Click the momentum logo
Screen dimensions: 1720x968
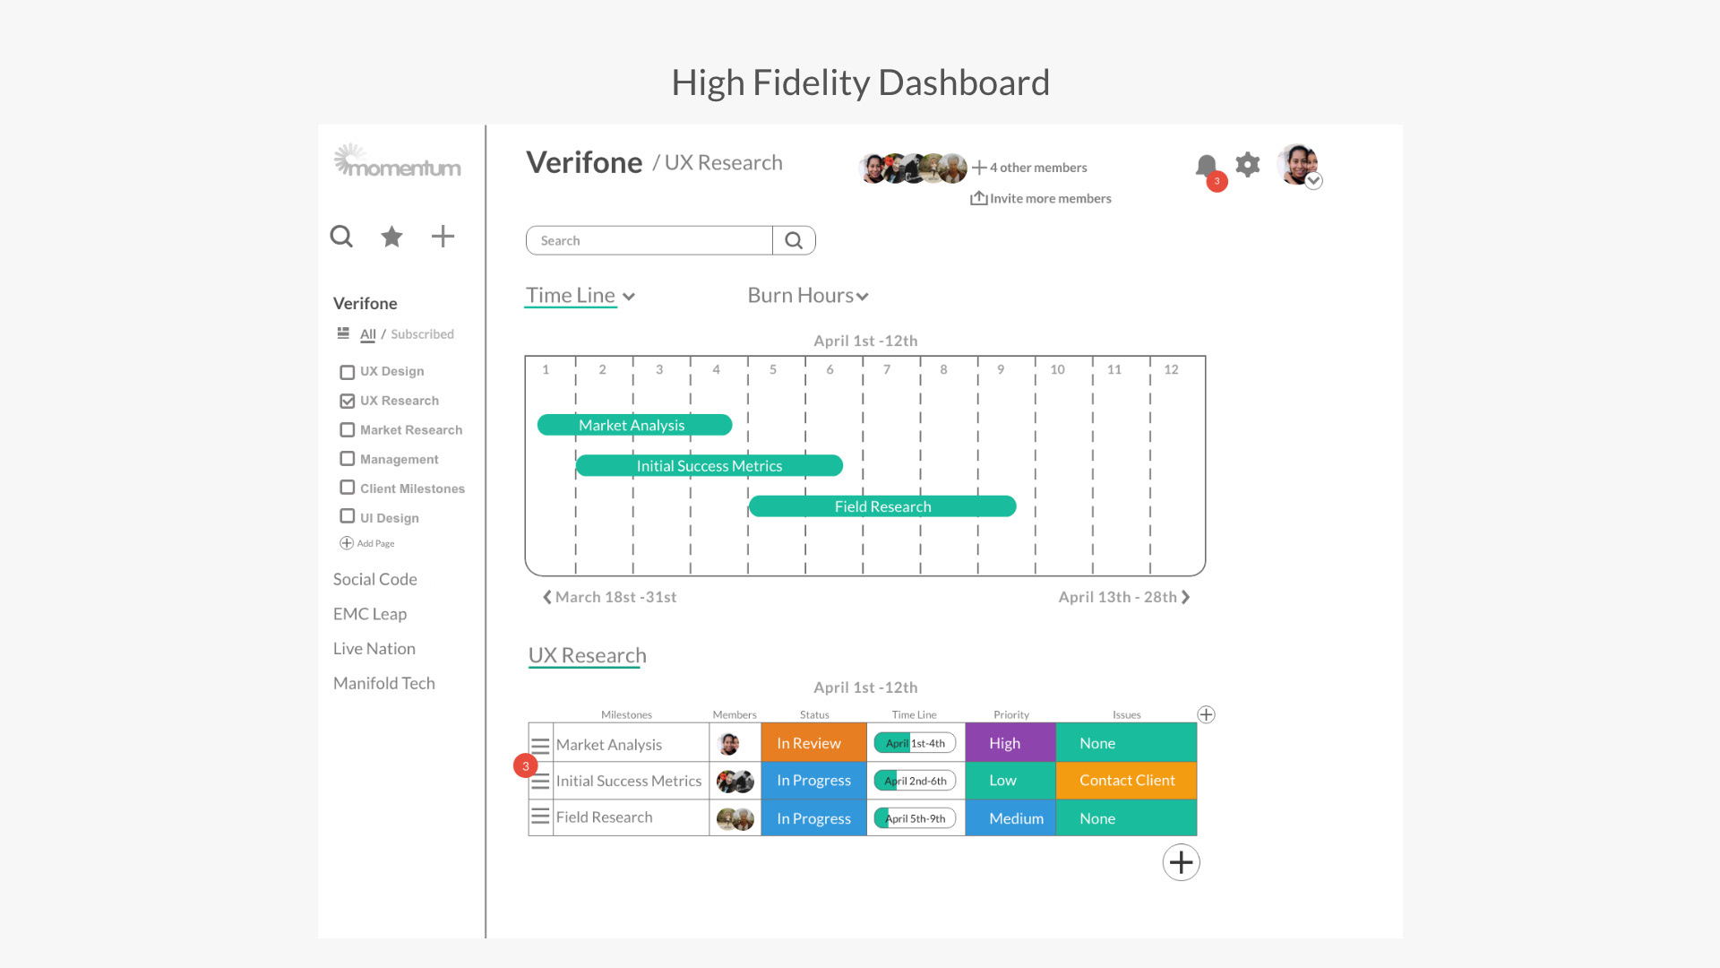point(398,161)
